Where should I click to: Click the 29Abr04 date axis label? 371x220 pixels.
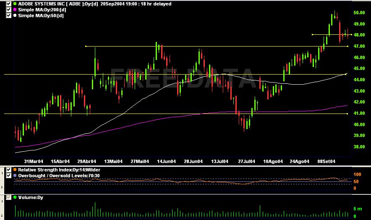point(87,161)
